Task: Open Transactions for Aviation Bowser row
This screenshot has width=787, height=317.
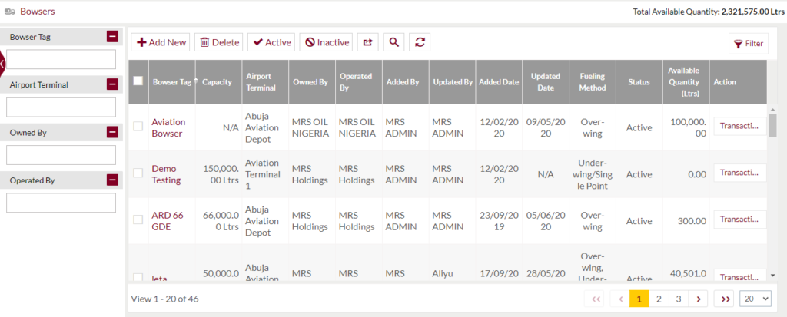Action: click(740, 126)
